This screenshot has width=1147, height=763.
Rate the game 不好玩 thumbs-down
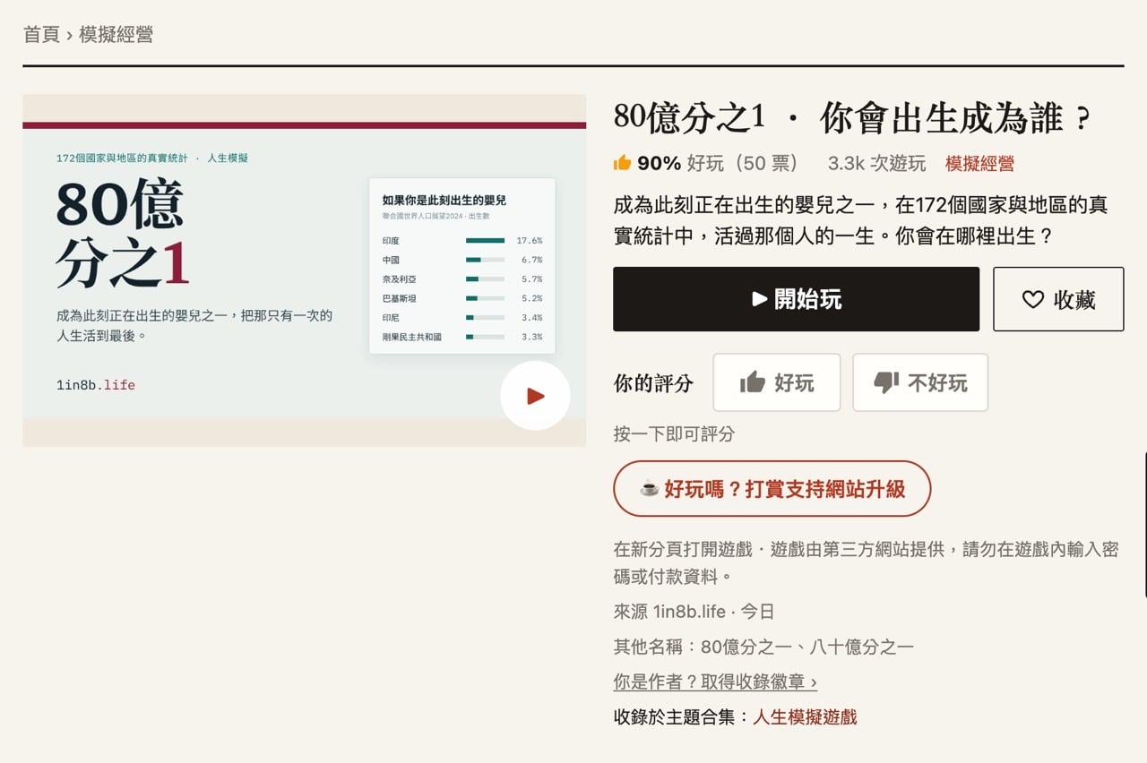click(x=920, y=382)
